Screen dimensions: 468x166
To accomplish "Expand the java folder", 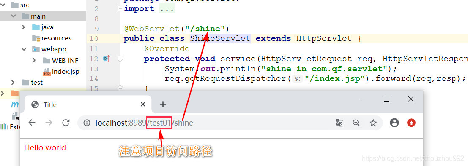I will (x=24, y=27).
